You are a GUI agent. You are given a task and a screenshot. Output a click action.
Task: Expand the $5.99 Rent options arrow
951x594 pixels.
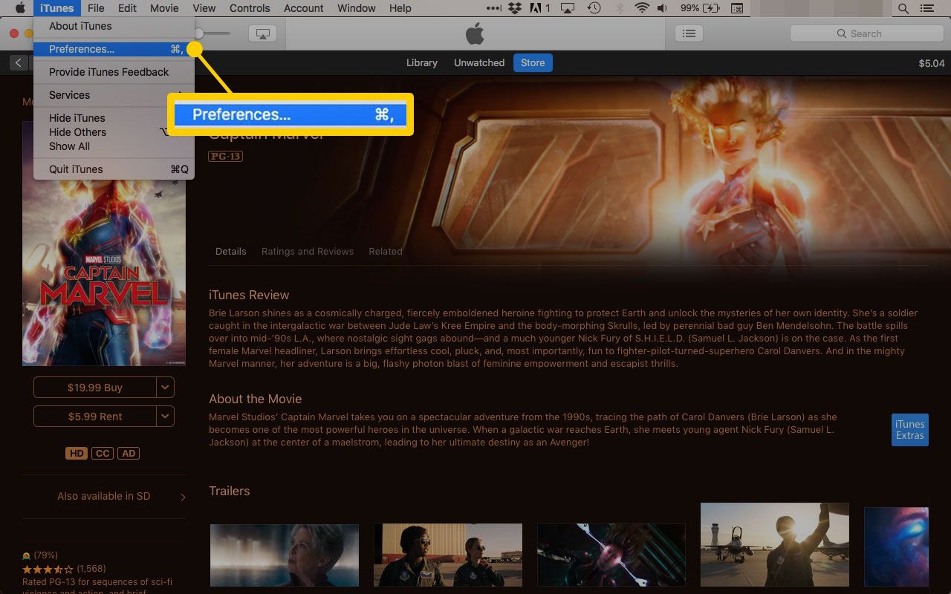coord(166,416)
